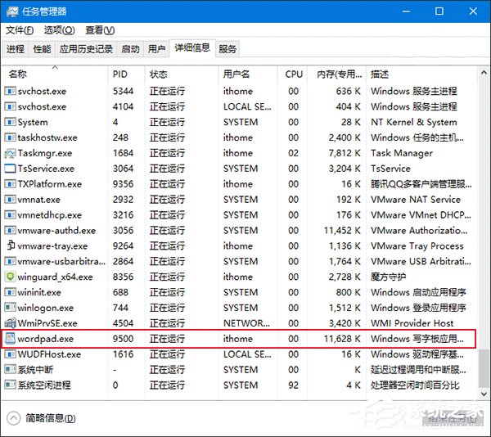Open the 选项(O) menu
The image size is (491, 437).
[x=59, y=30]
